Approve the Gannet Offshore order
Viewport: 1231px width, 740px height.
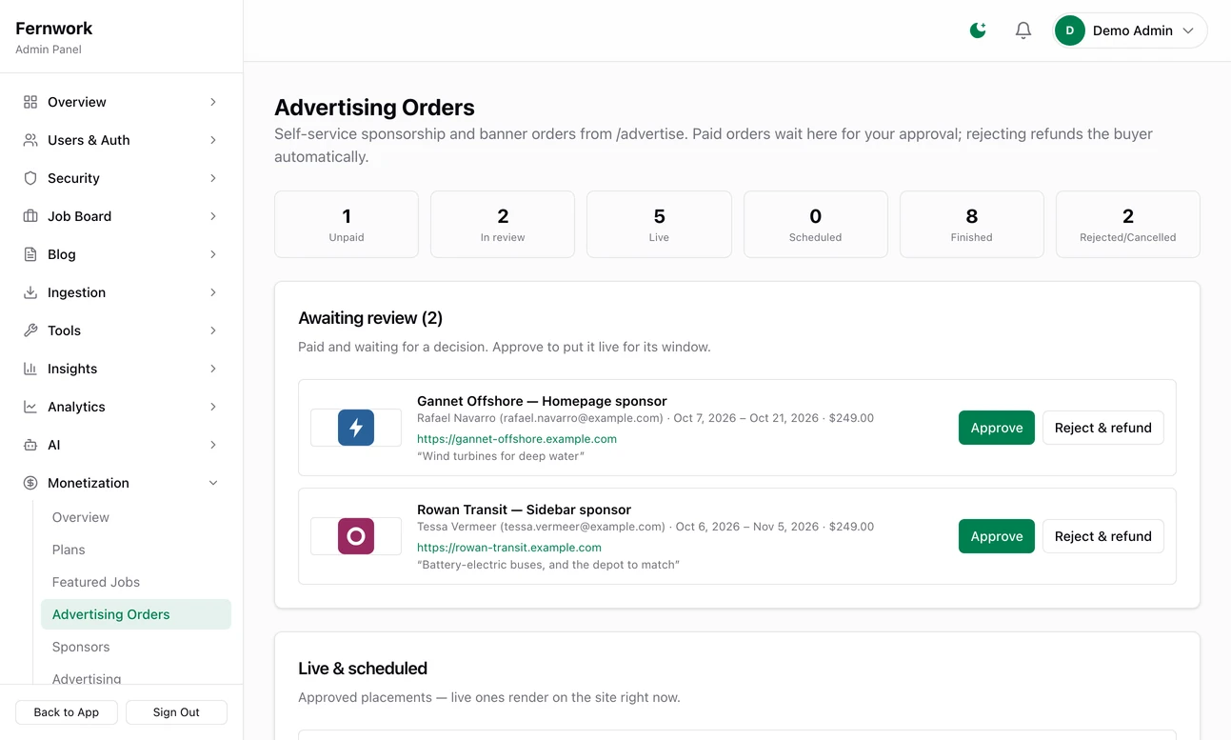[997, 428]
